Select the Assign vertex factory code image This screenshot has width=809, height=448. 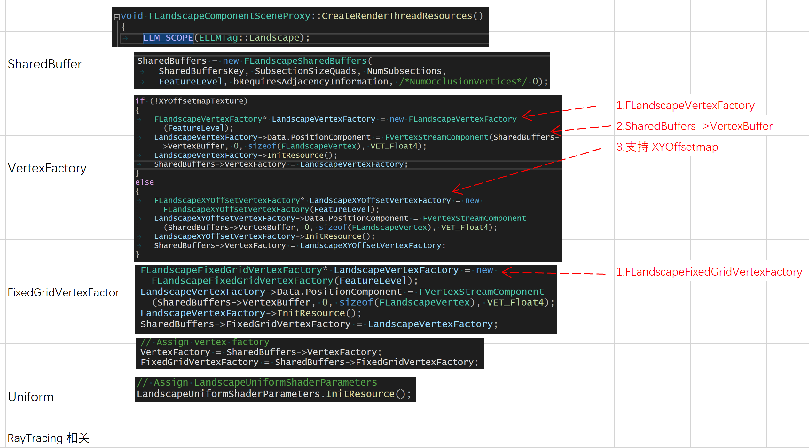click(309, 353)
